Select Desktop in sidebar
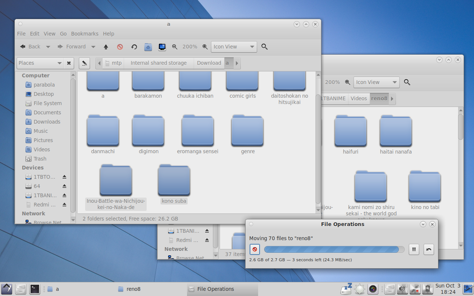This screenshot has width=474, height=296. click(x=44, y=94)
